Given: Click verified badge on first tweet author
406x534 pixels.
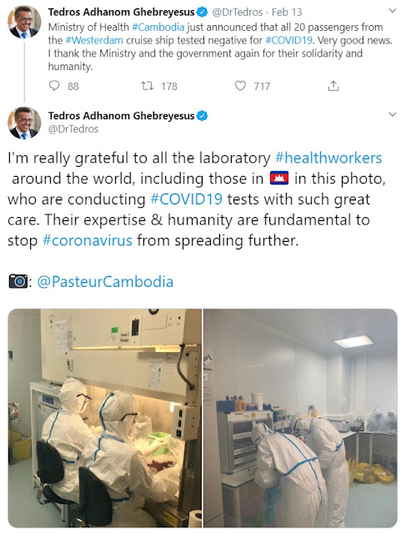Looking at the screenshot, I should point(202,13).
